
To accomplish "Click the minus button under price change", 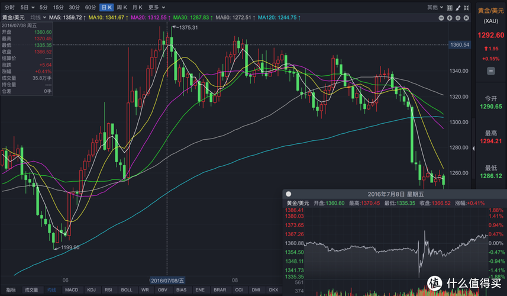I will [x=490, y=71].
